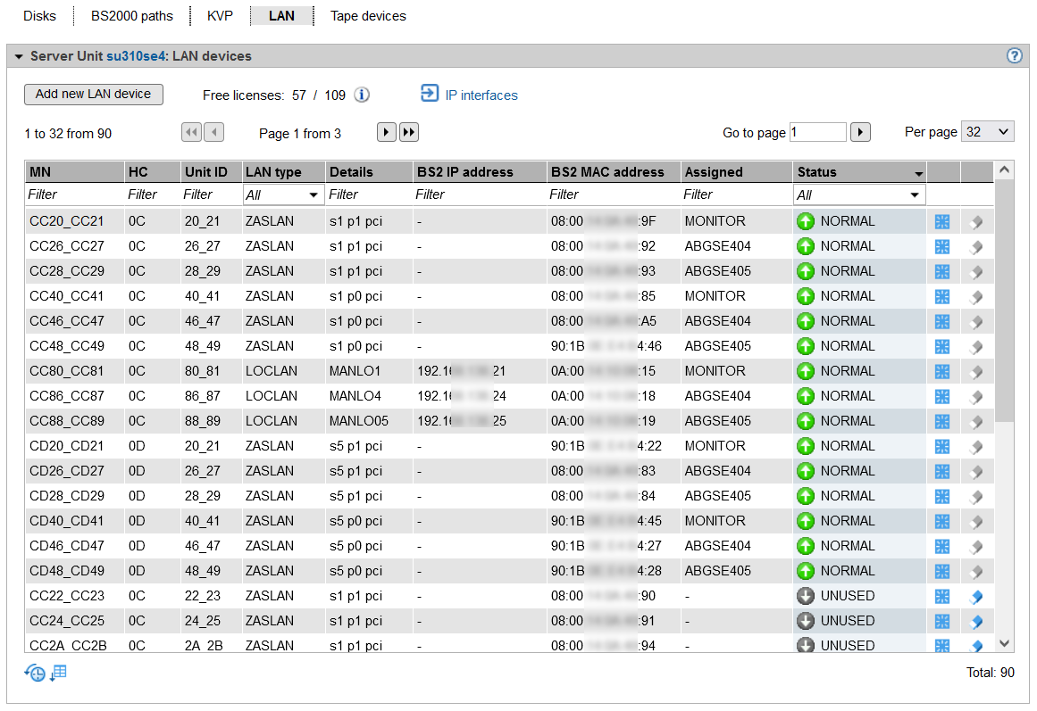Collapse the Server Unit LAN devices section
1037x711 pixels.
pos(19,56)
